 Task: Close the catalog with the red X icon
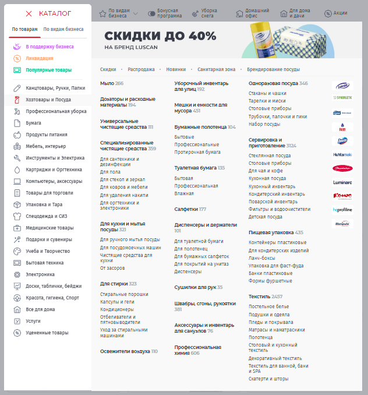[x=29, y=13]
